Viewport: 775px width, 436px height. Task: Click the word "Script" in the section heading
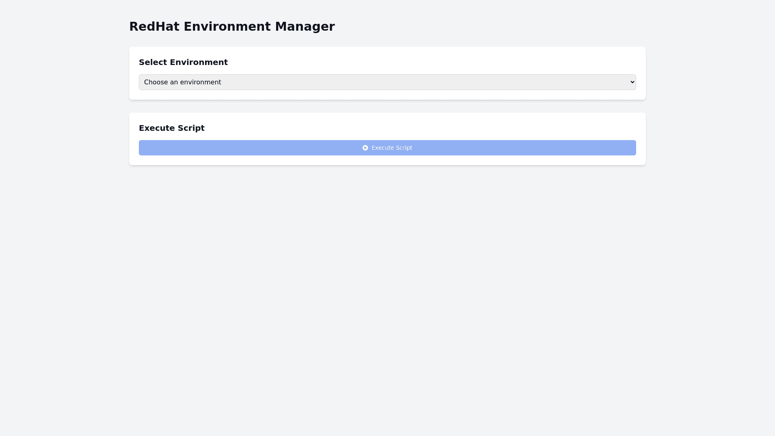tap(191, 128)
